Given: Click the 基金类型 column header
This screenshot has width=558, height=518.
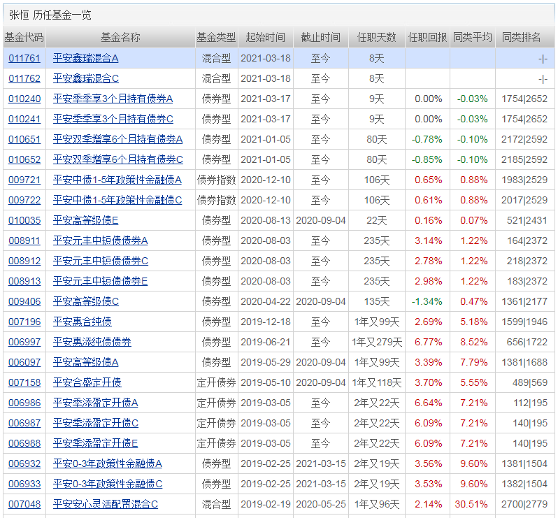Looking at the screenshot, I should tap(216, 37).
